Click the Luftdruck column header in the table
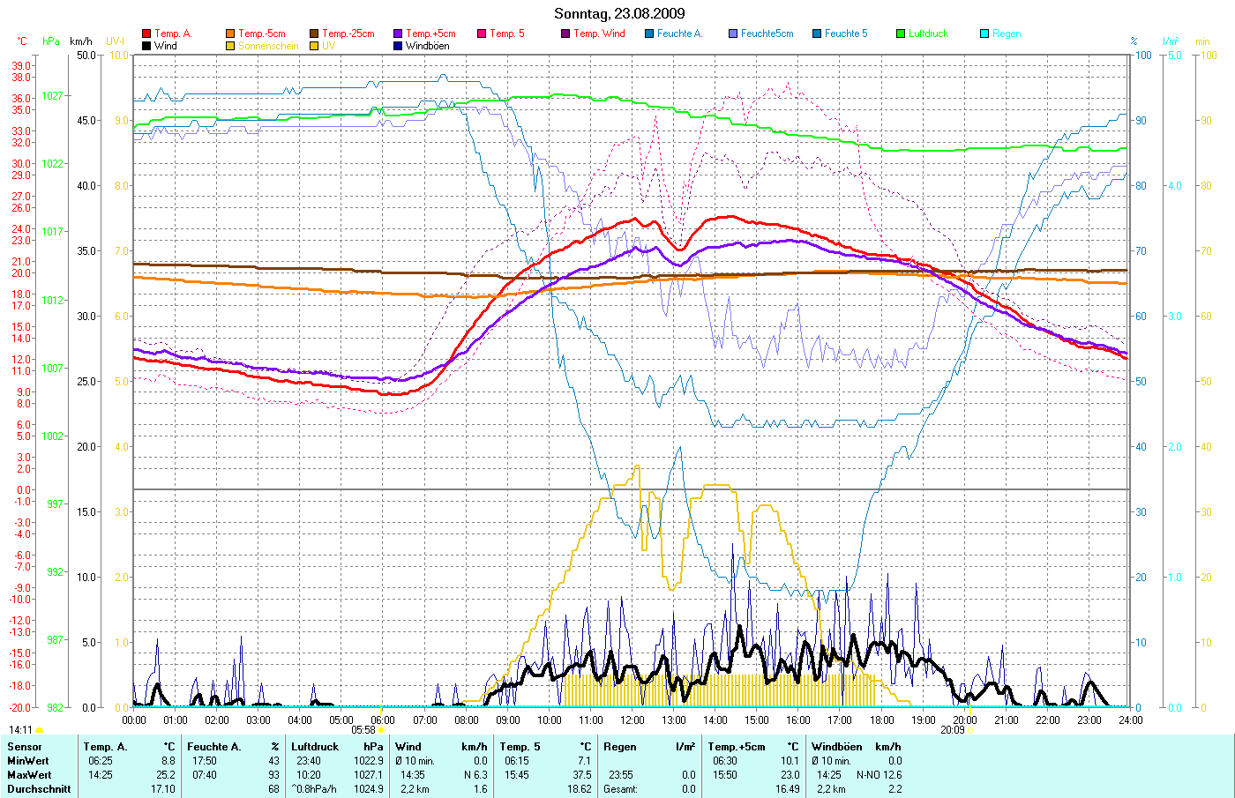This screenshot has height=798, width=1235. (315, 747)
